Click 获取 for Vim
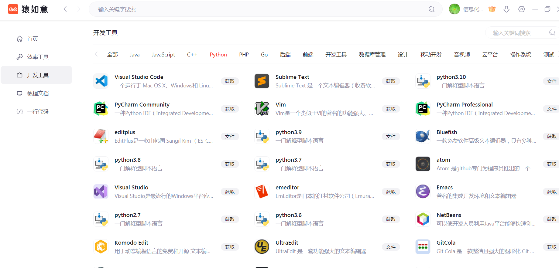 pyautogui.click(x=391, y=109)
